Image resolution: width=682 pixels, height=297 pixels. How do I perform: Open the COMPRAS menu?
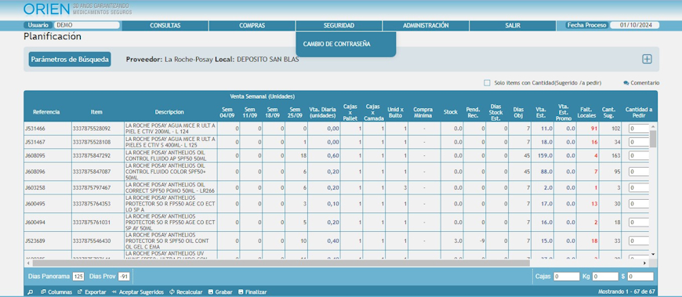tap(252, 26)
